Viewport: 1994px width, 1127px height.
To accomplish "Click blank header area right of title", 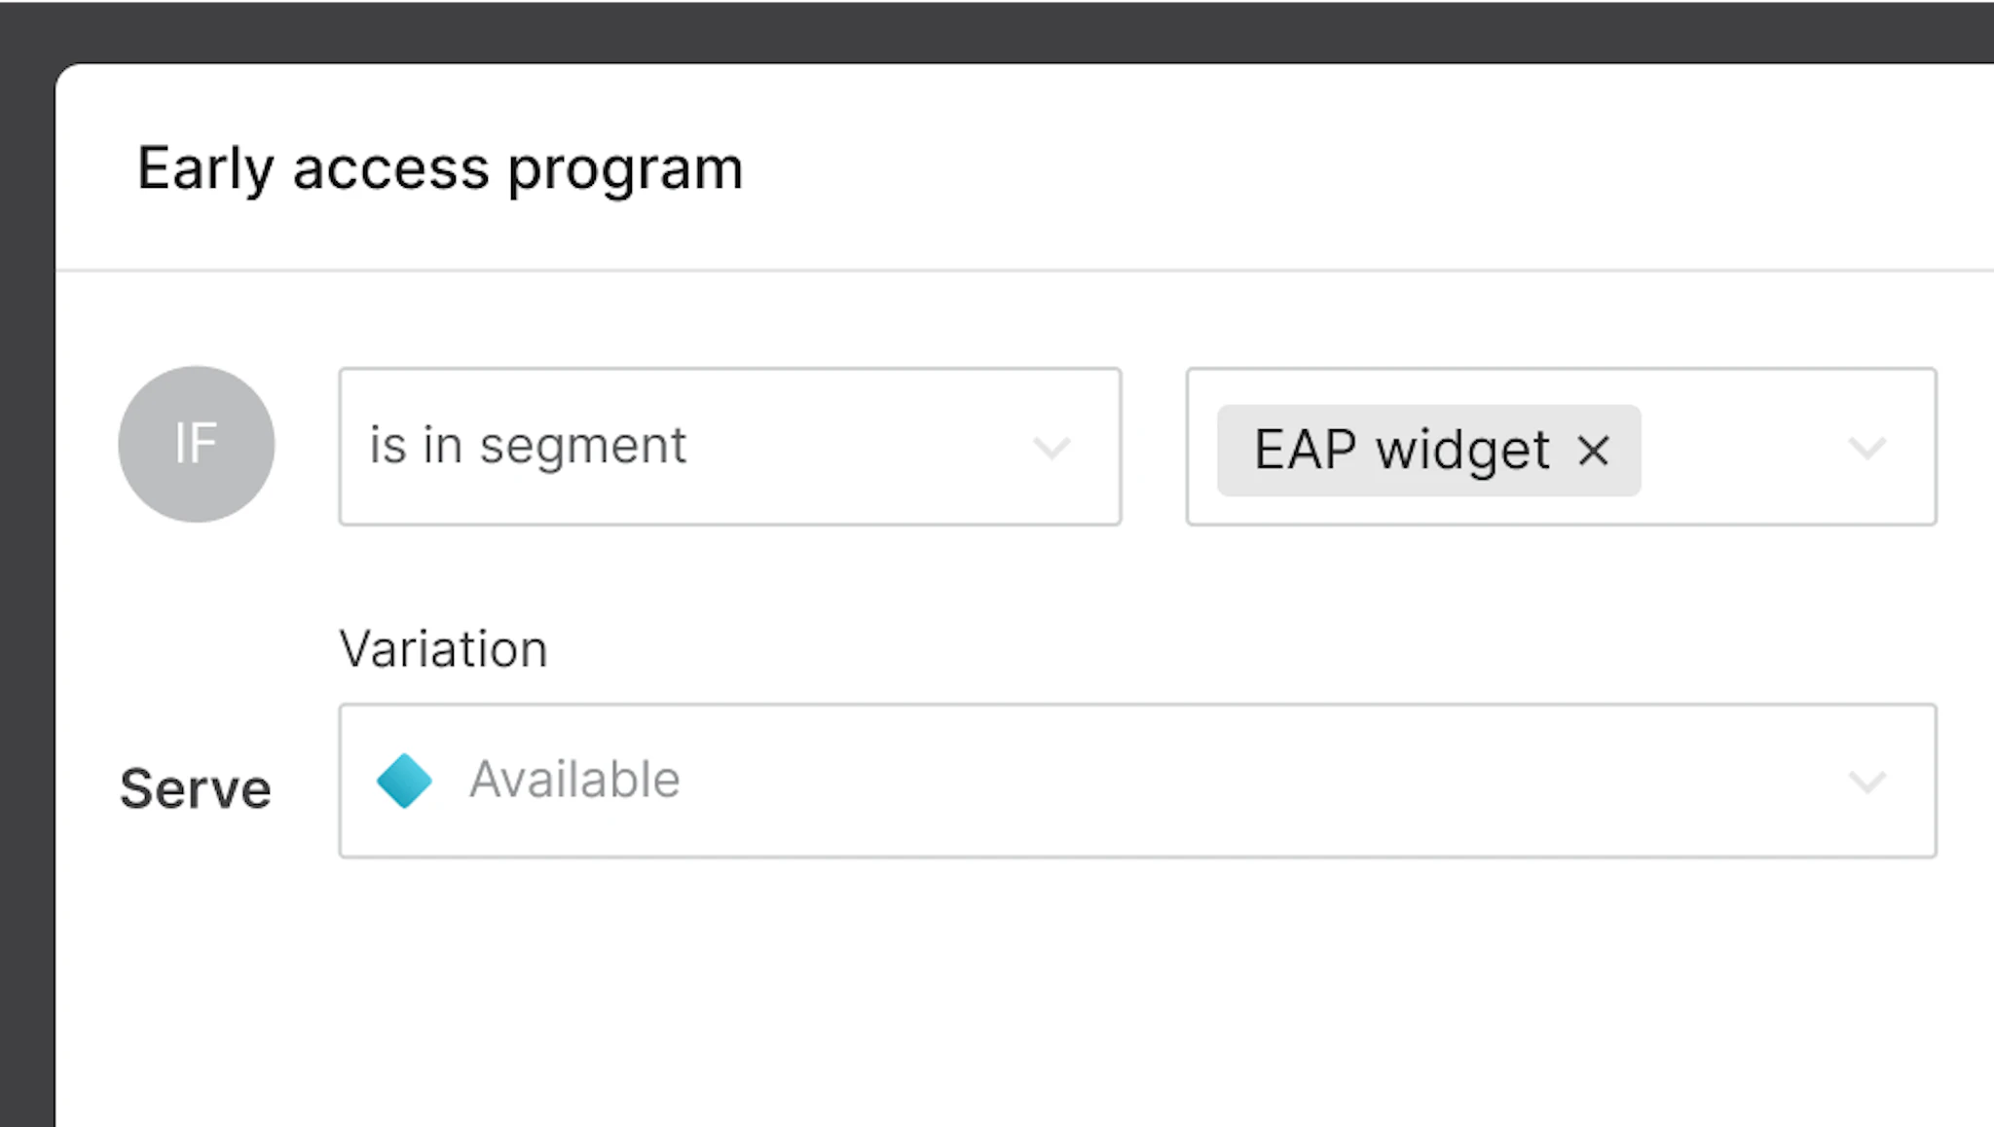I will pyautogui.click(x=1363, y=168).
